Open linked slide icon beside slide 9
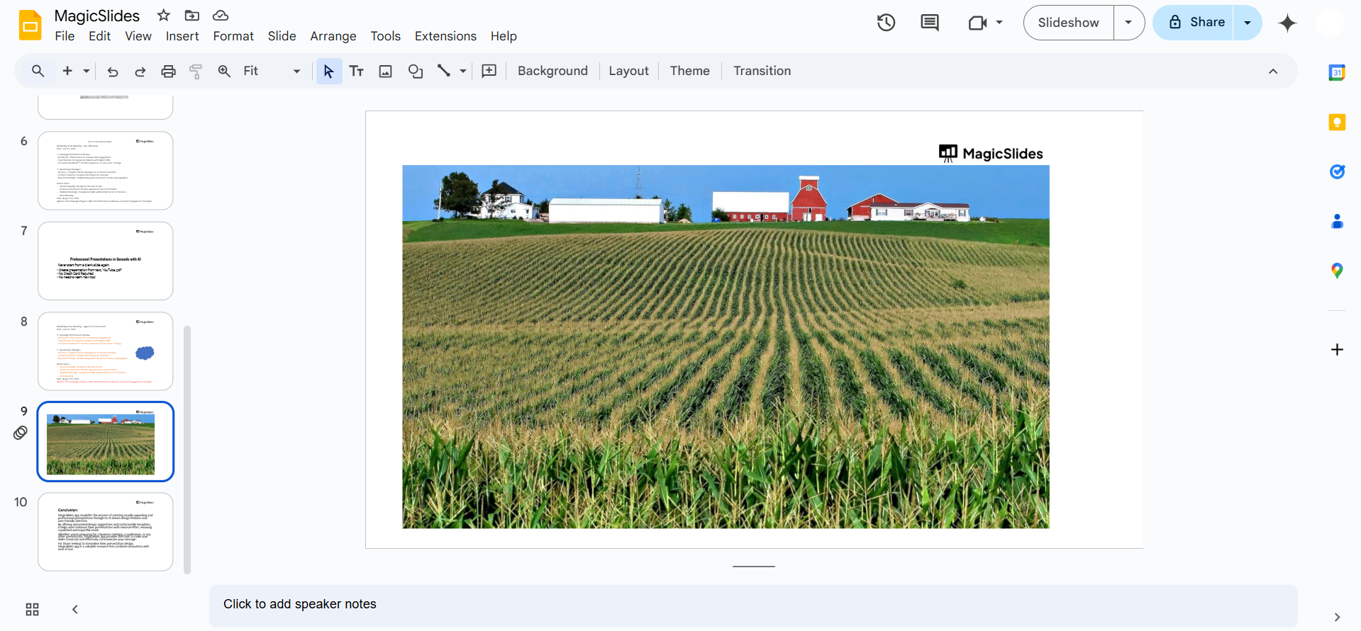The image size is (1361, 631). pos(21,433)
